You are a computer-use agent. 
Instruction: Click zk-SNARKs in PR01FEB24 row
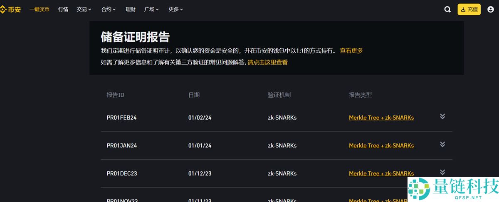pyautogui.click(x=282, y=118)
